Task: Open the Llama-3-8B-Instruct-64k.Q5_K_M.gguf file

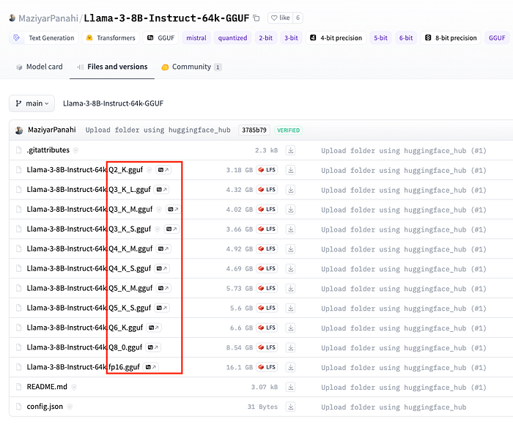Action: [x=89, y=288]
